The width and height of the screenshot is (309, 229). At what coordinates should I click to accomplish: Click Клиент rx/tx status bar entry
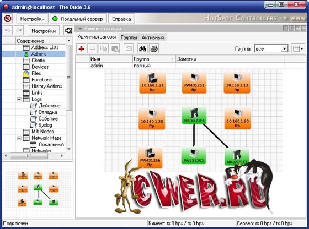[x=176, y=223]
